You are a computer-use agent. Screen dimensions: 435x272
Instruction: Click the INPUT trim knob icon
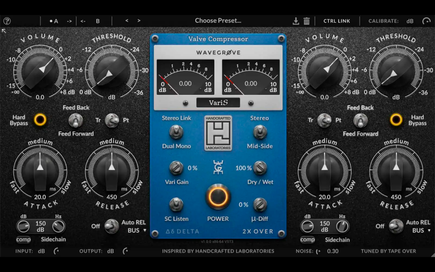(x=56, y=251)
